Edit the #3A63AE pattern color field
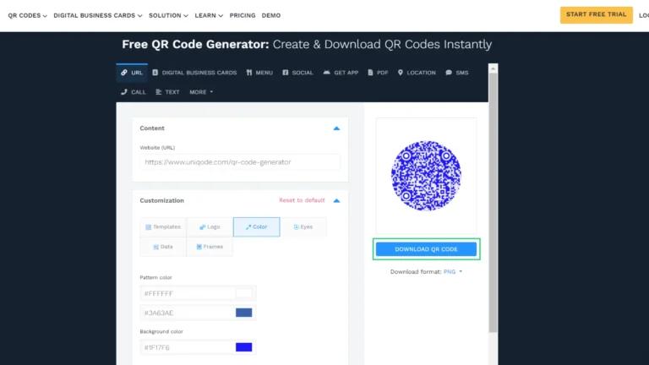This screenshot has width=649, height=365. (x=188, y=313)
